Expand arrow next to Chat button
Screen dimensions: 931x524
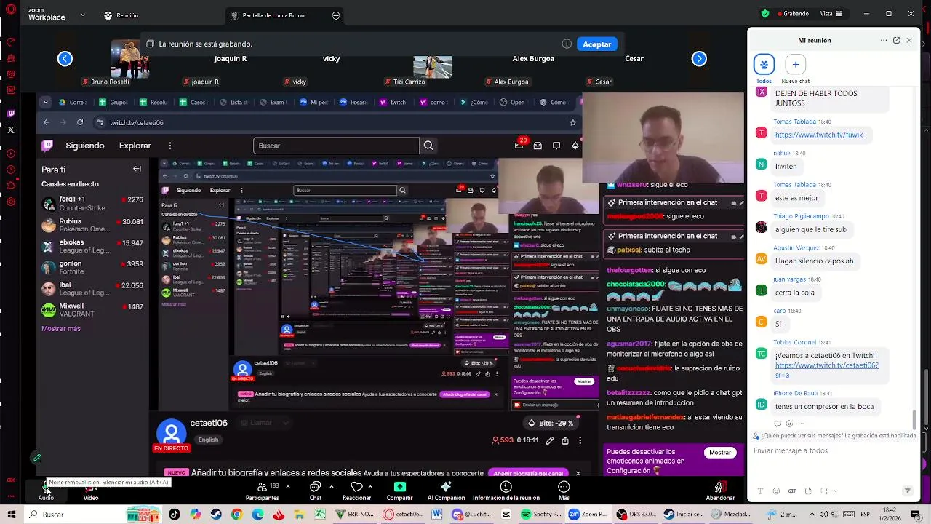point(332,486)
